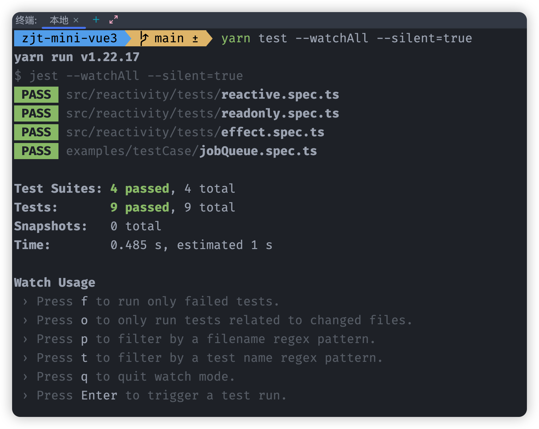Click the chevron before 'Press q' line
The height and width of the screenshot is (429, 539).
[x=25, y=377]
